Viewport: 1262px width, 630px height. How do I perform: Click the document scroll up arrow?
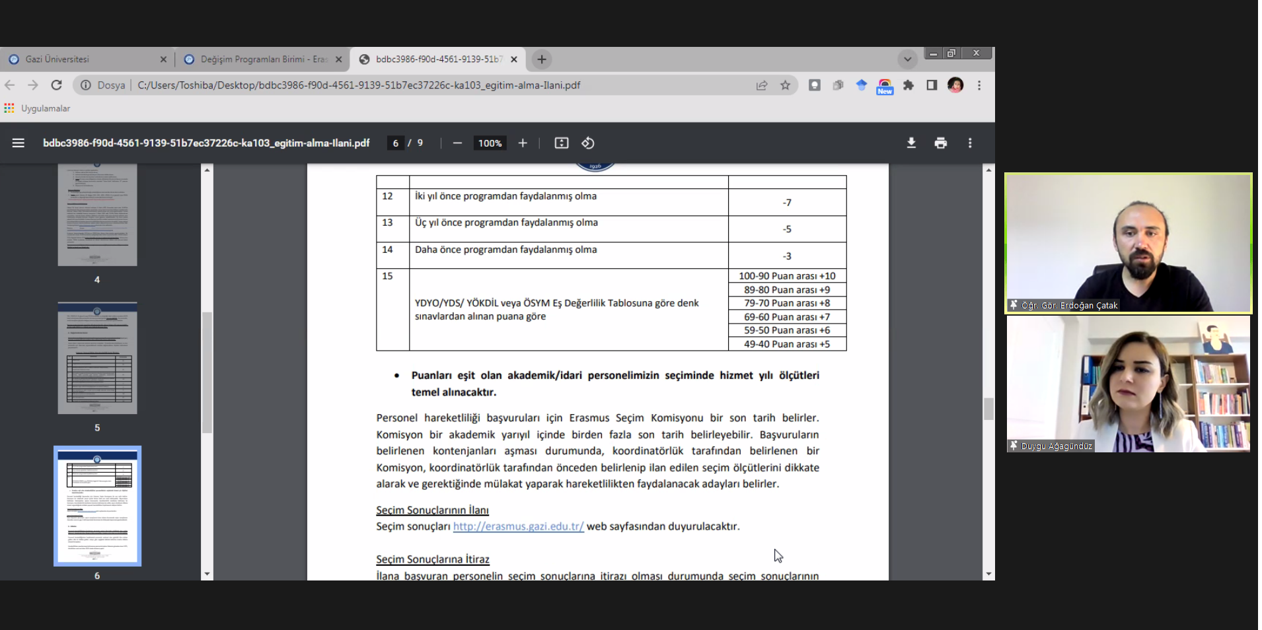[988, 170]
